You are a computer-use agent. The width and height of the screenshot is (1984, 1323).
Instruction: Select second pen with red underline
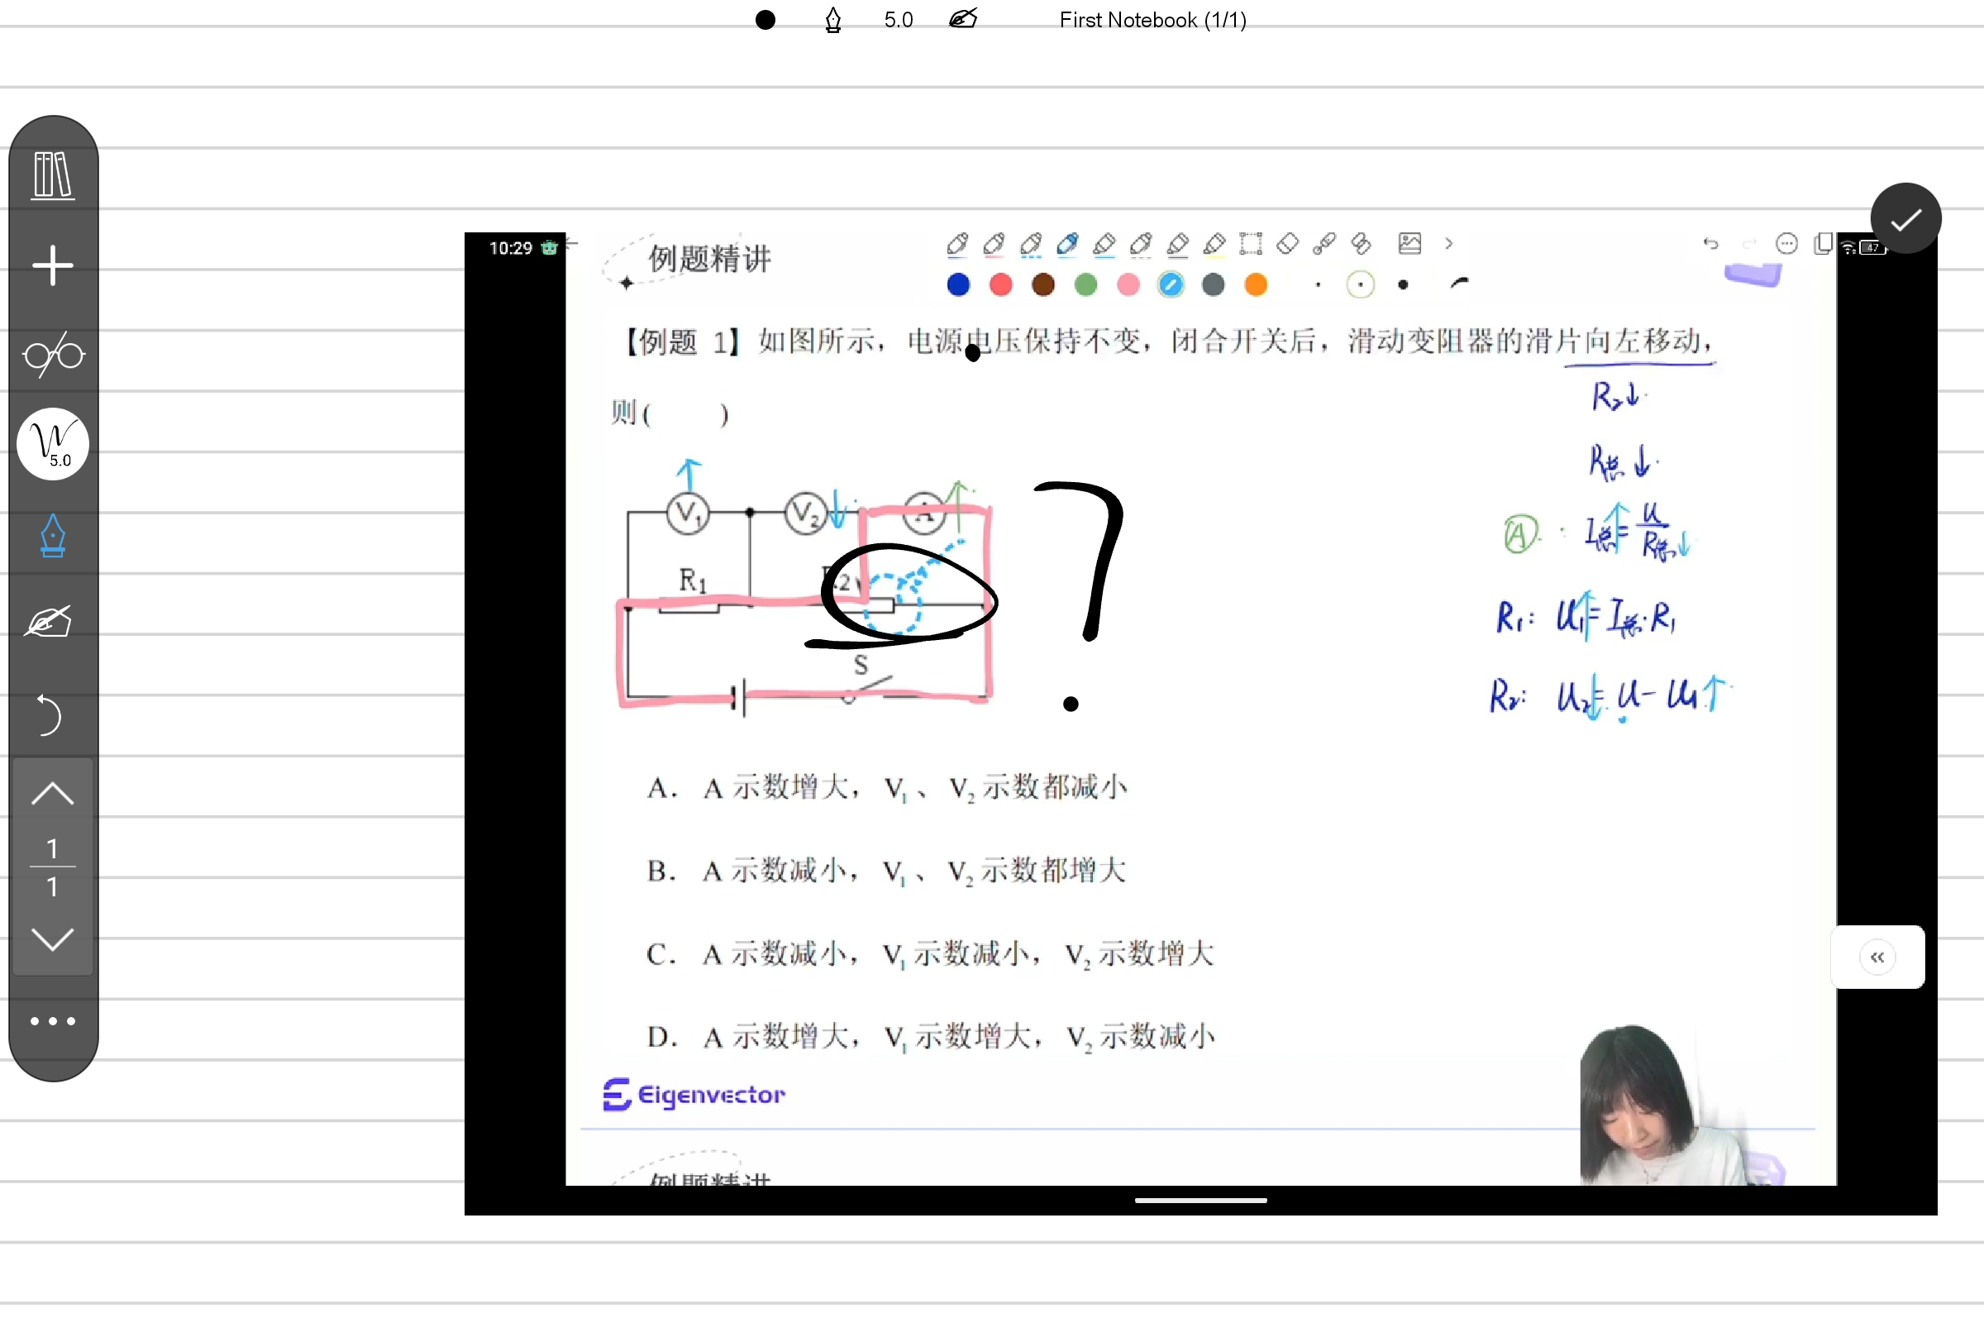994,245
